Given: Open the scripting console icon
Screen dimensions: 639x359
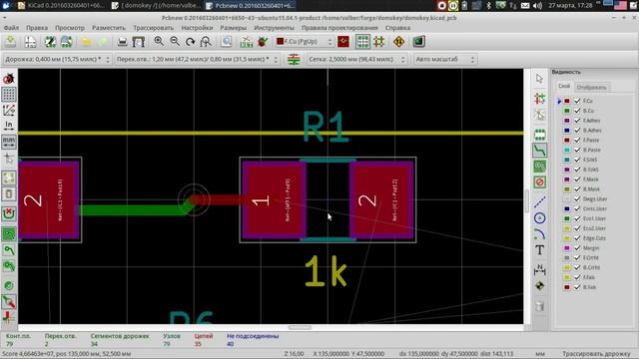Looking at the screenshot, I should point(418,41).
